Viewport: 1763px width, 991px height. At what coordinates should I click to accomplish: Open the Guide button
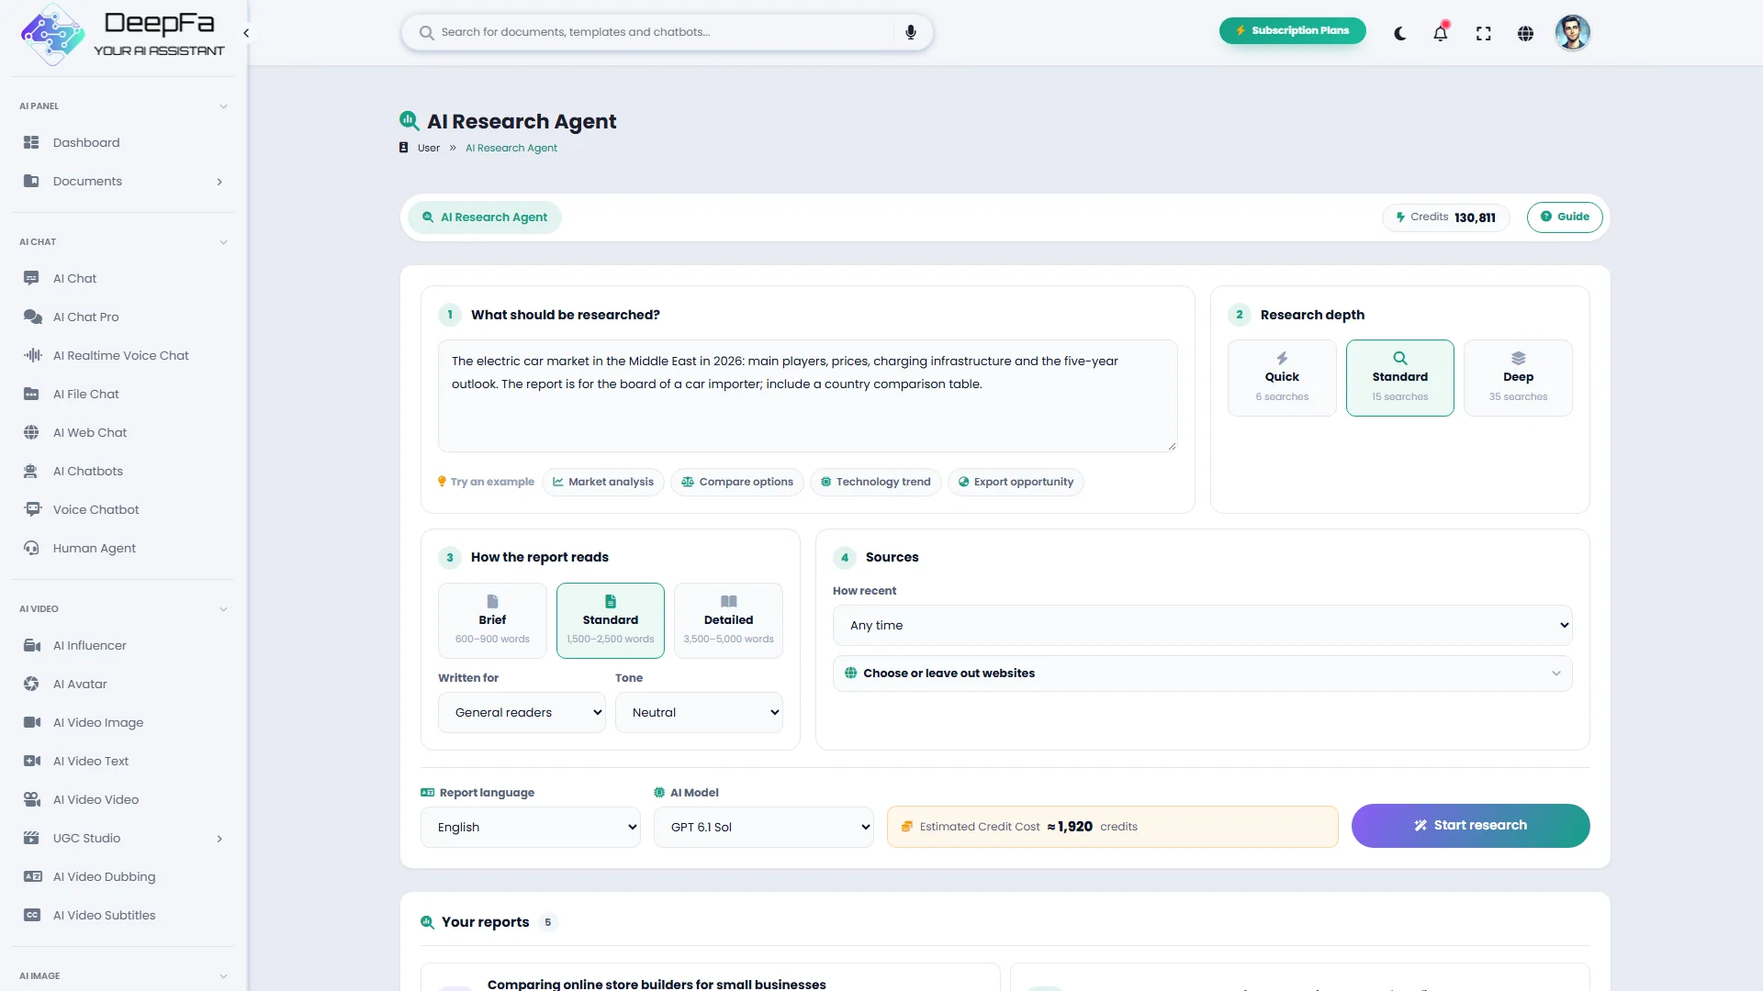tap(1565, 217)
